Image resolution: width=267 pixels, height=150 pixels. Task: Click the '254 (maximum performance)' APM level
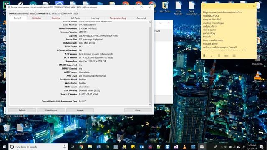pos(92,76)
